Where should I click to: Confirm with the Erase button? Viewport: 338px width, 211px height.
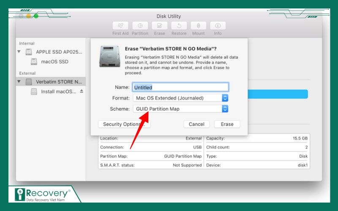point(227,124)
